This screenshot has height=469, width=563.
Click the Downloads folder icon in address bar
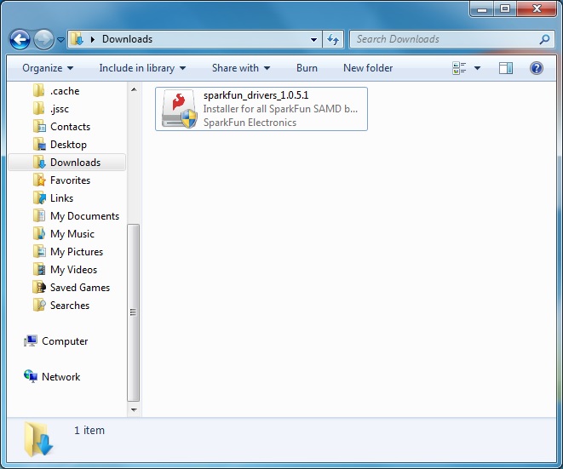click(x=77, y=39)
